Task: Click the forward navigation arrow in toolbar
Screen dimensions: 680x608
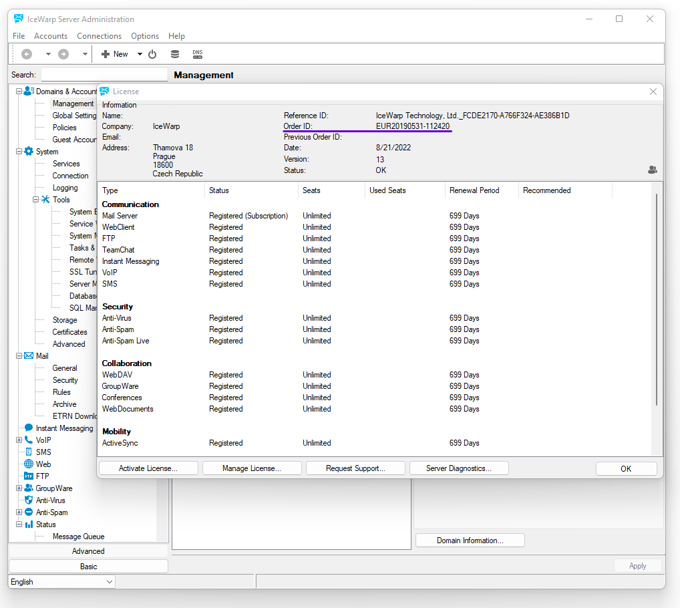Action: (x=63, y=54)
